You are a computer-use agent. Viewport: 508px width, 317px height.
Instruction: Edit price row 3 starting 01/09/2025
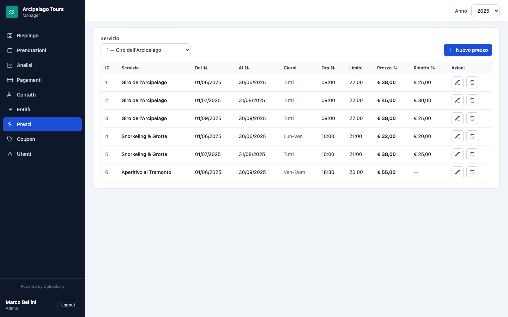point(458,118)
